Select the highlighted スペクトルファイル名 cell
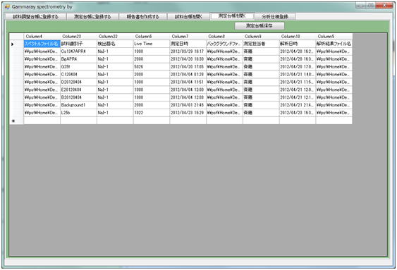Viewport: 397px width, 270px height. coord(42,44)
